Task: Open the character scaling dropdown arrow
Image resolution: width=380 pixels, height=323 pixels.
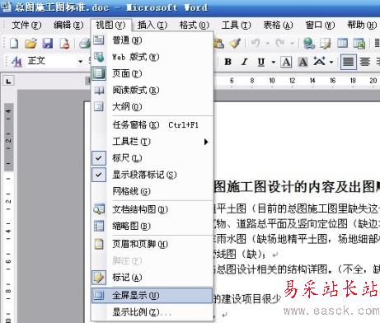Action: (x=331, y=62)
